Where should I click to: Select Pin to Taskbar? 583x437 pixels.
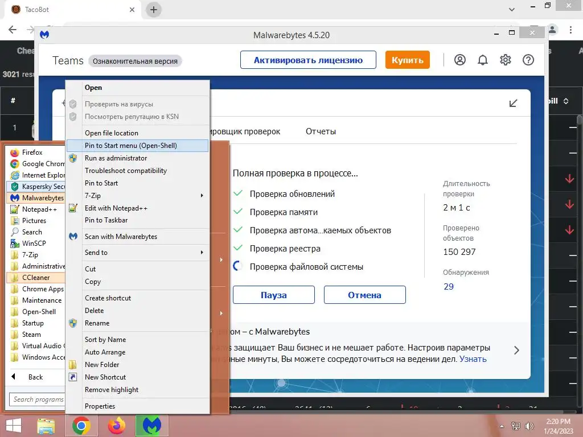[137, 220]
